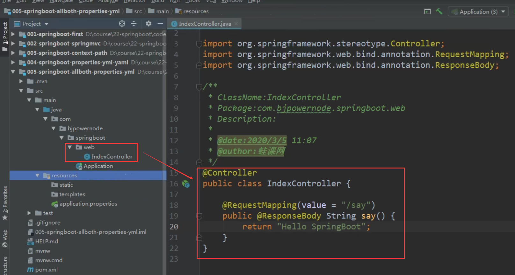The image size is (515, 275).
Task: Select the Application class in tree
Action: point(94,166)
